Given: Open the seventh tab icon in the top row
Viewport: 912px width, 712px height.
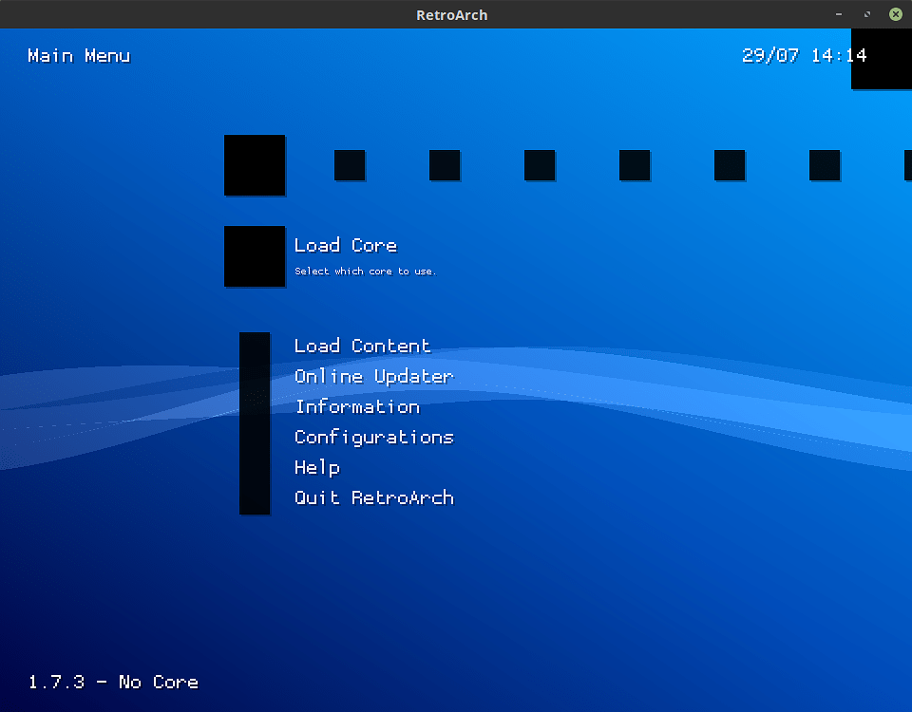Looking at the screenshot, I should [825, 165].
